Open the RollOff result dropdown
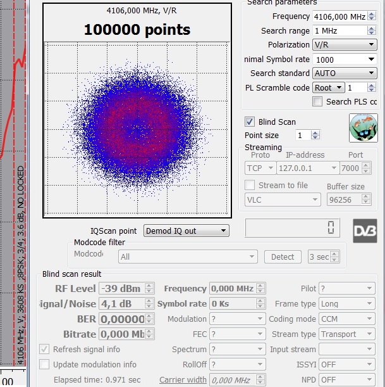385x387 pixels. 238,364
